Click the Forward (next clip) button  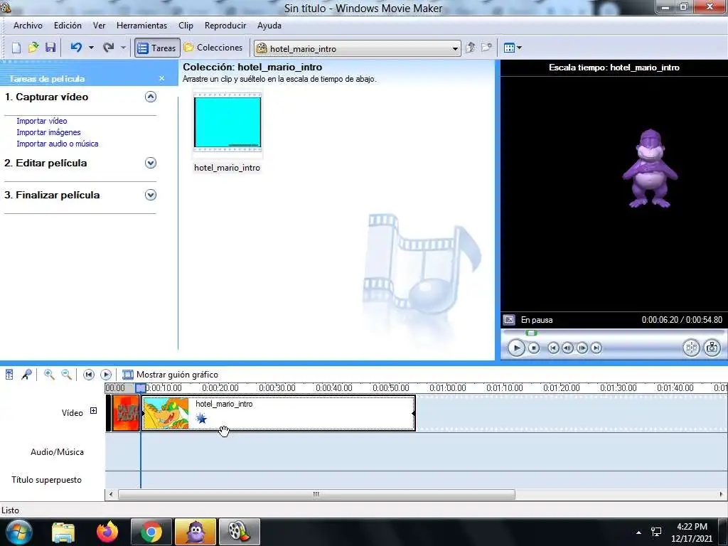click(596, 348)
